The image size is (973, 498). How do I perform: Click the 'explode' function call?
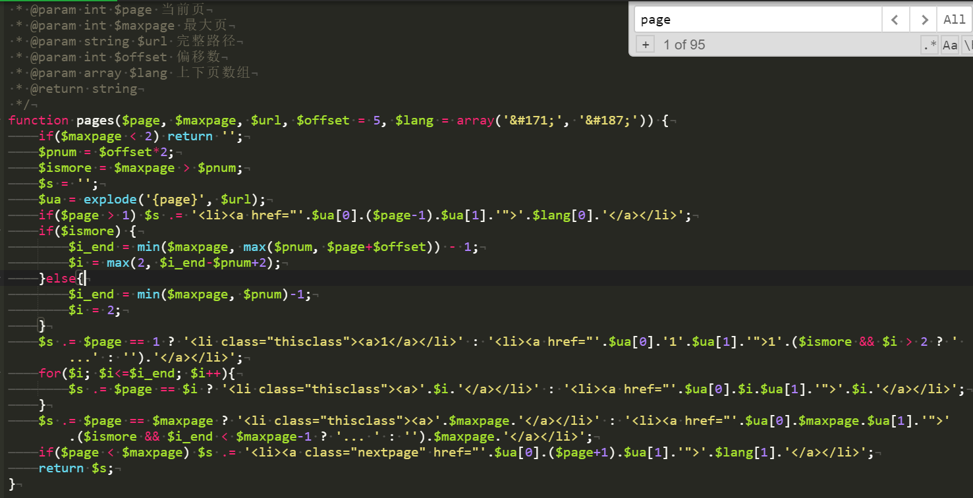tap(110, 200)
